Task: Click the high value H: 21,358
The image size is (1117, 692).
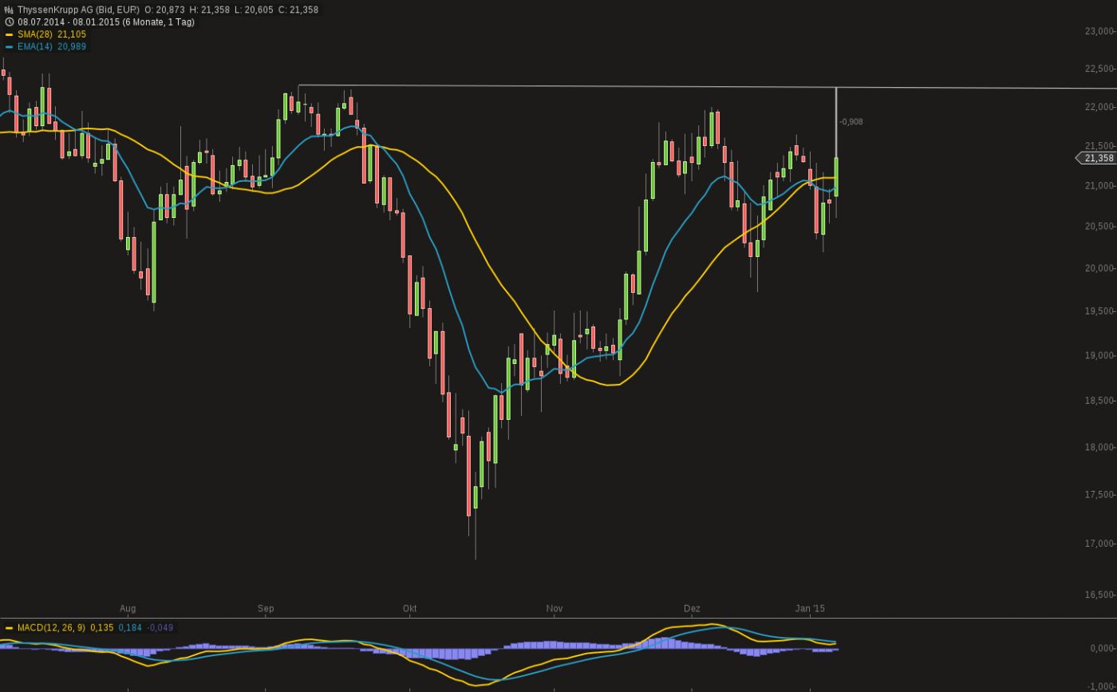Action: (x=209, y=10)
